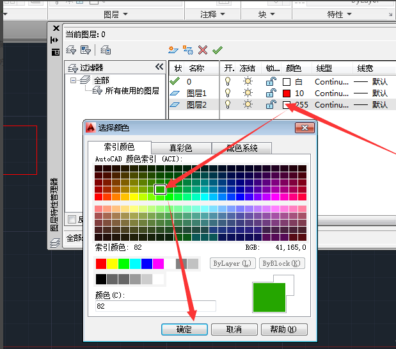Click the New Layer icon
Image resolution: width=396 pixels, height=349 pixels.
click(x=173, y=50)
